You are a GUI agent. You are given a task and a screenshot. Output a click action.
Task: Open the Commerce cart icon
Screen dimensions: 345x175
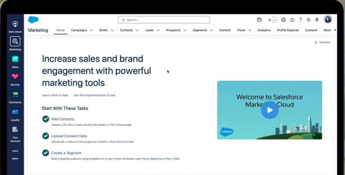(15, 94)
